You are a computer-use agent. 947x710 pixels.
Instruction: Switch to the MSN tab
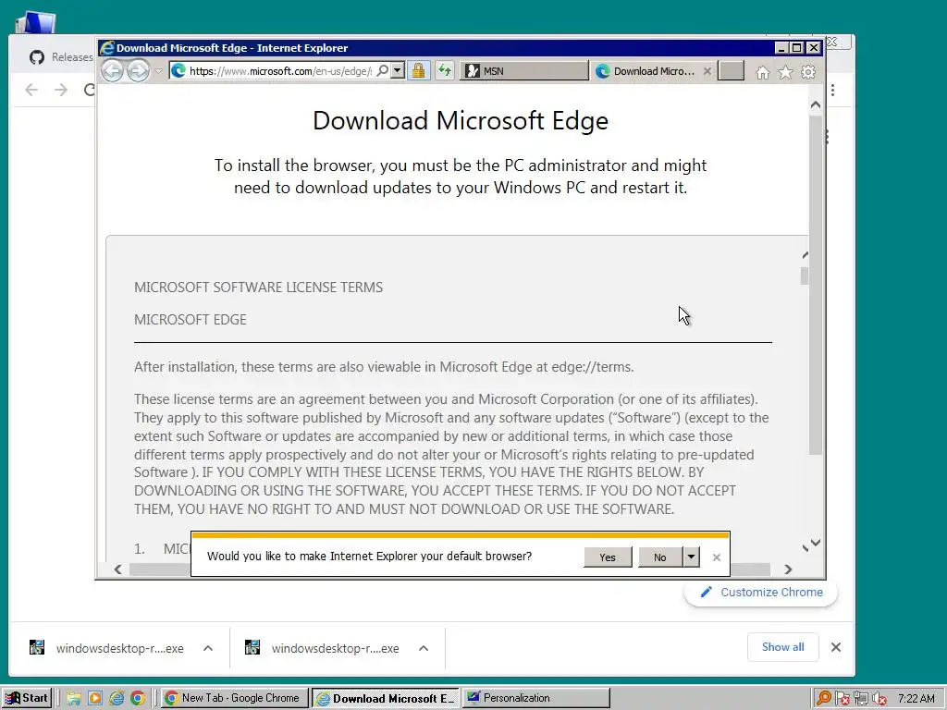pyautogui.click(x=524, y=71)
